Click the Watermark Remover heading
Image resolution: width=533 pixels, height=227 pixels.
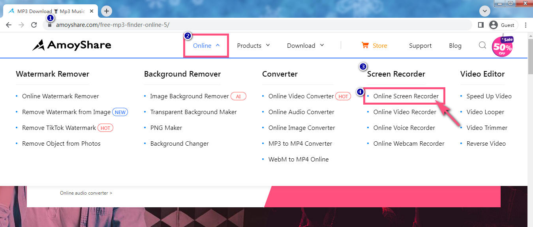tap(53, 74)
